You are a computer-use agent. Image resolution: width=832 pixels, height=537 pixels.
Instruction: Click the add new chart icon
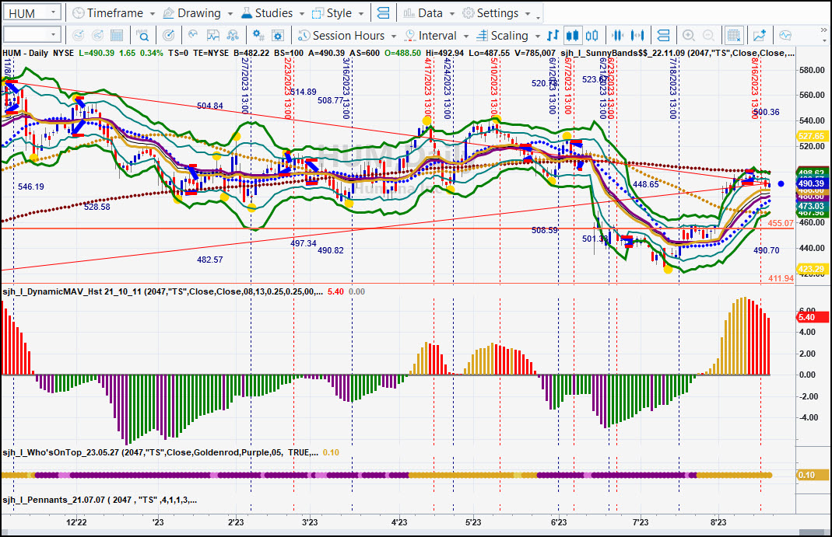click(760, 36)
